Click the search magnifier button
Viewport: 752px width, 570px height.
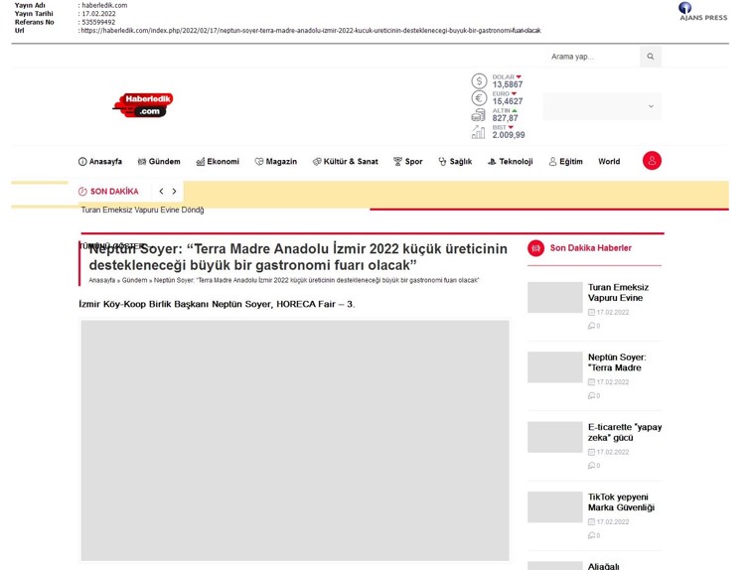tap(651, 57)
